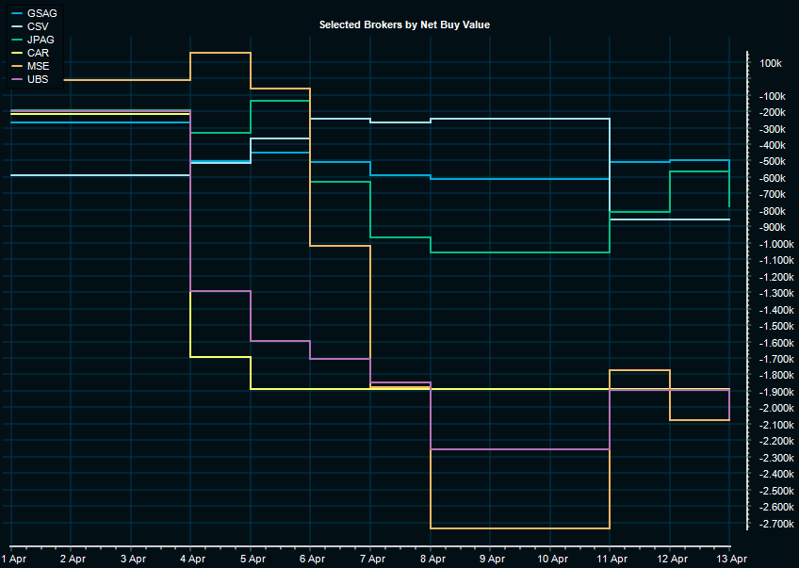Select the 11 Apr date tick label
The width and height of the screenshot is (799, 568).
611,559
